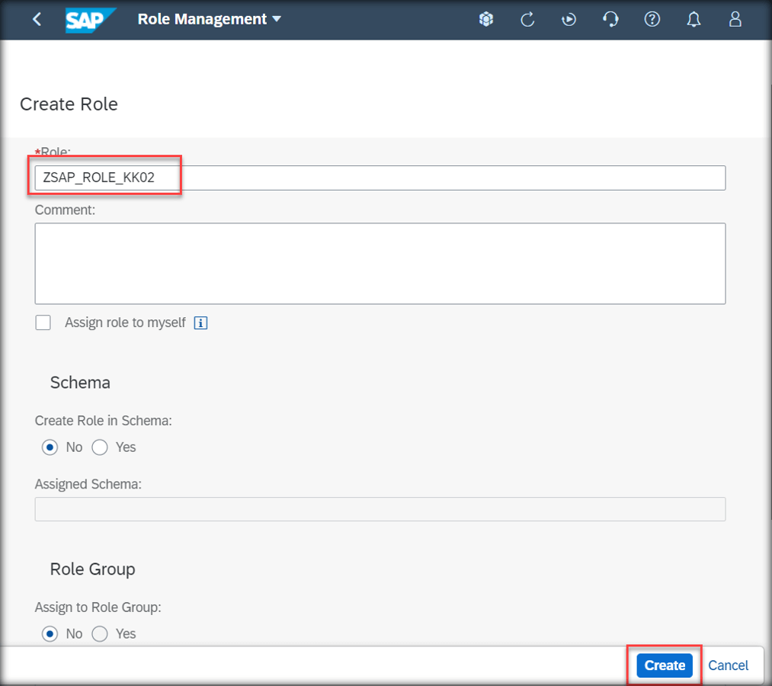Click the Assigned Schema field
Viewport: 772px width, 686px height.
click(380, 509)
